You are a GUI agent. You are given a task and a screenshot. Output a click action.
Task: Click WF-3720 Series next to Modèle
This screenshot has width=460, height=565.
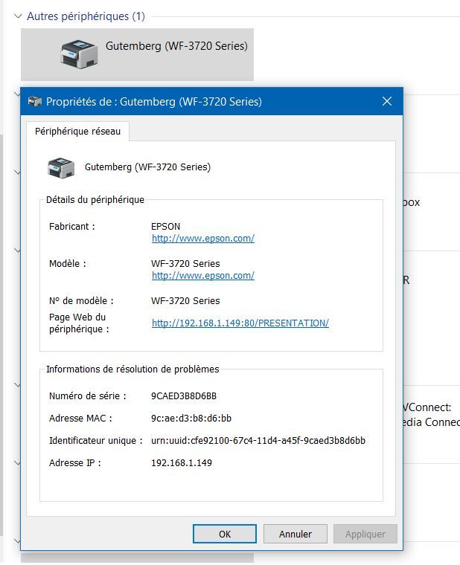click(x=185, y=264)
